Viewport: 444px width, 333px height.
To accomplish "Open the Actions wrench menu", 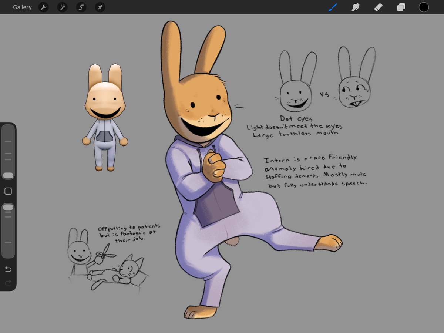I will pyautogui.click(x=44, y=7).
